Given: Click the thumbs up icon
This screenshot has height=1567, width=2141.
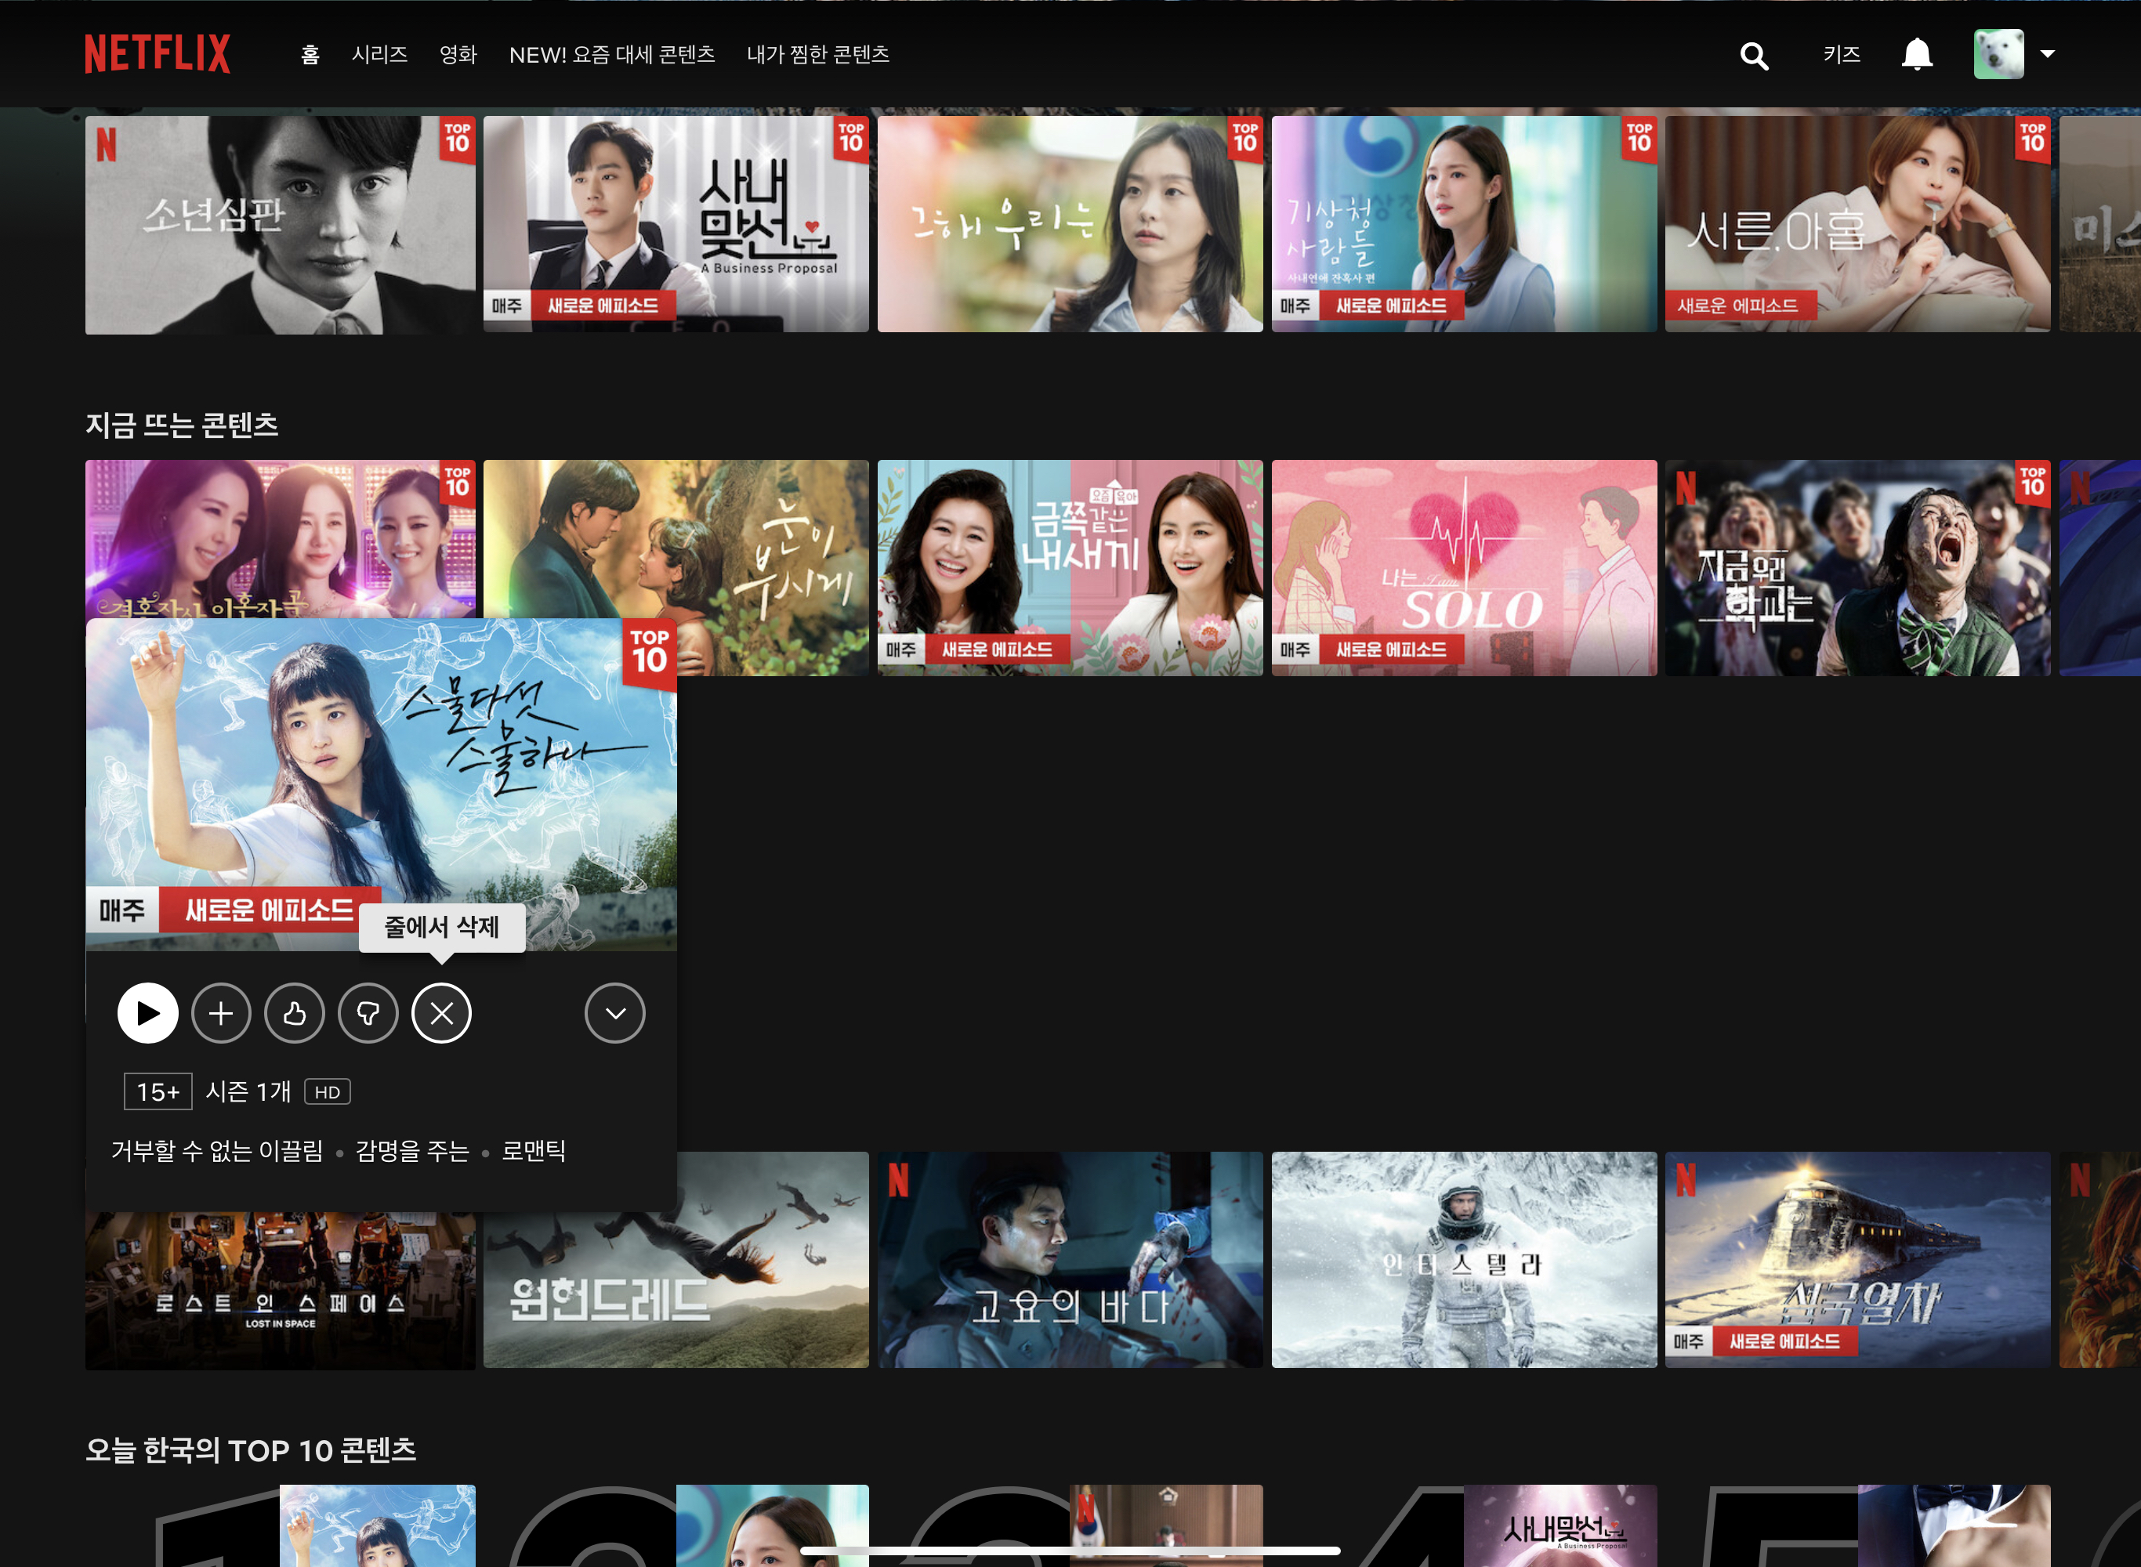Looking at the screenshot, I should (294, 1013).
